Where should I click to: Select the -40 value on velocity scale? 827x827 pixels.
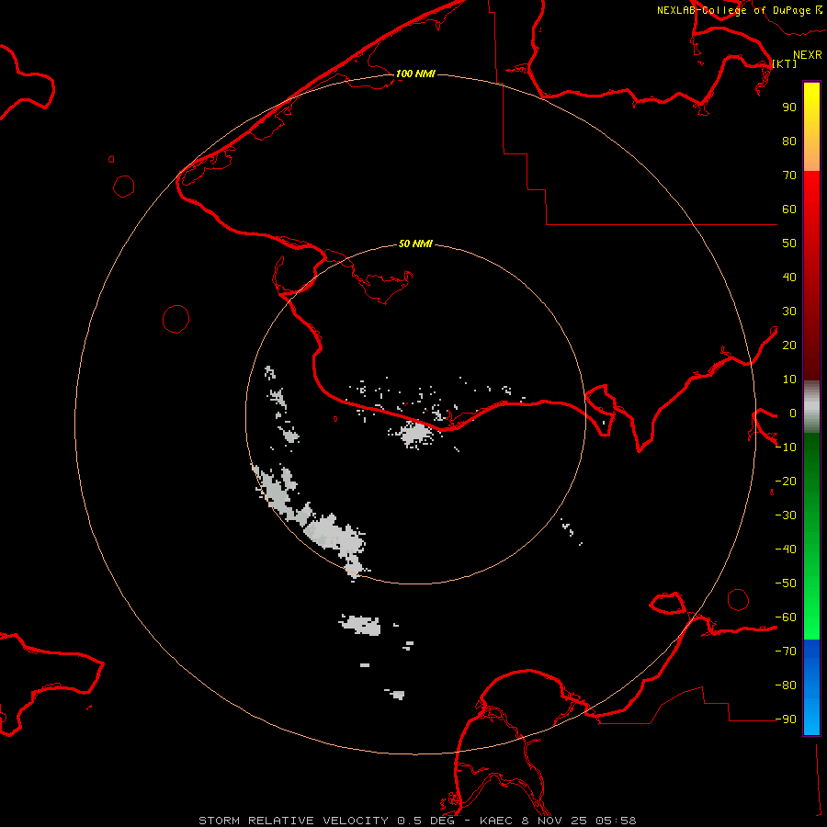786,549
